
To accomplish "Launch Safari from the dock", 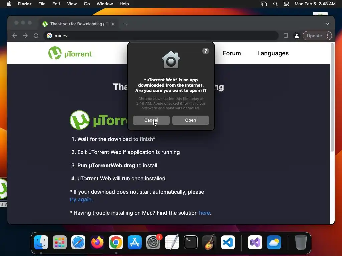I will tap(78, 242).
